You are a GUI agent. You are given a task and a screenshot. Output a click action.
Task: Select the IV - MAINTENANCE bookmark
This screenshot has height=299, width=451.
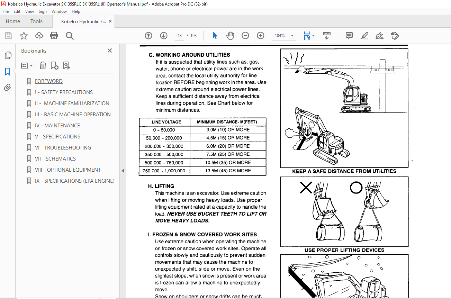click(x=57, y=126)
